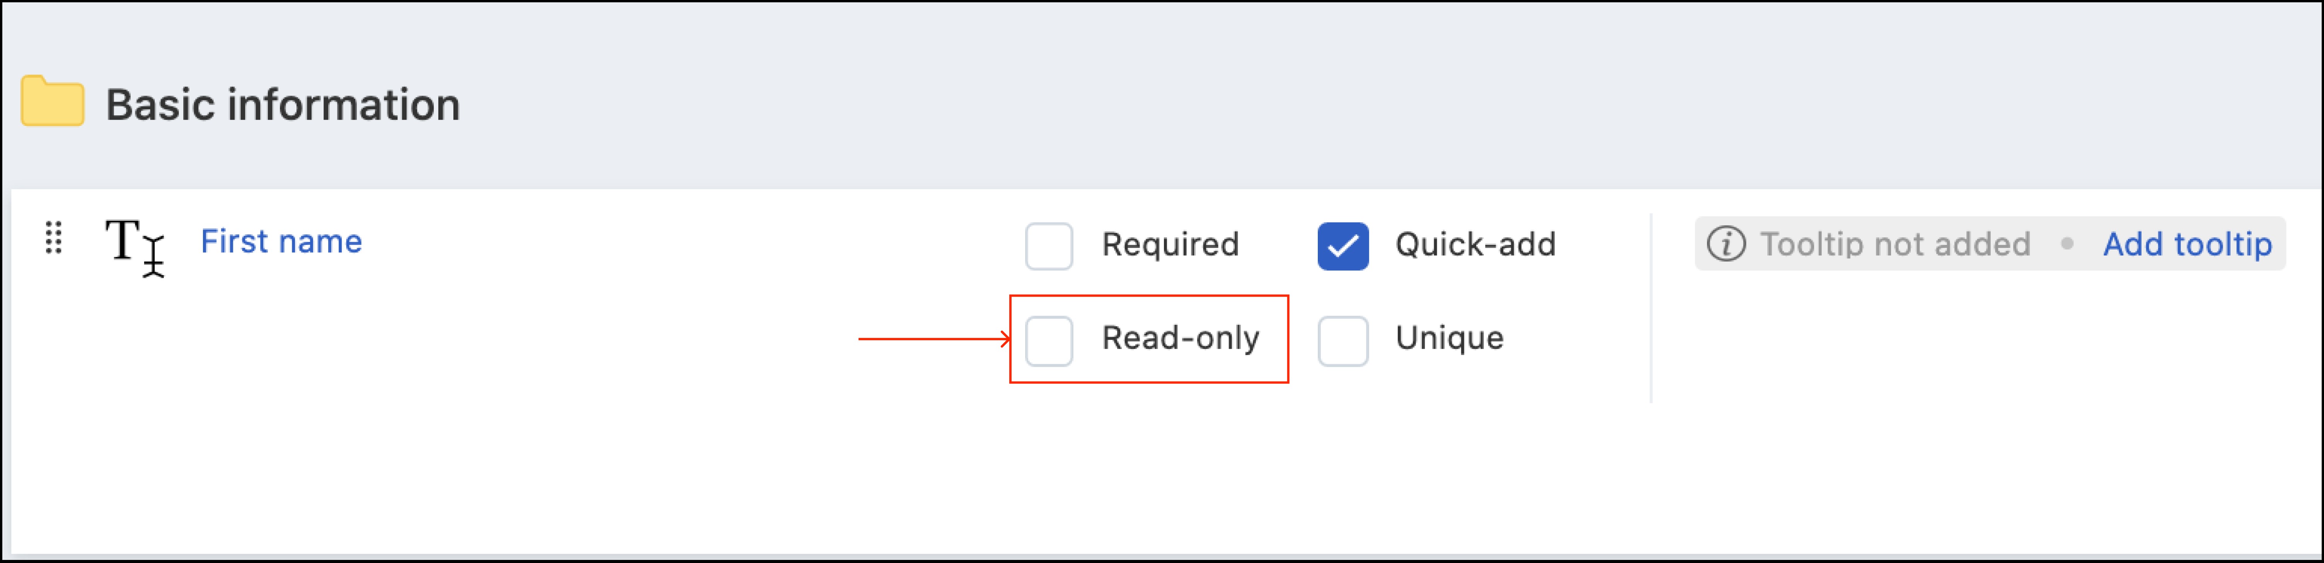Click the dot separator before Add tooltip
This screenshot has height=563, width=2324.
pyautogui.click(x=2066, y=244)
